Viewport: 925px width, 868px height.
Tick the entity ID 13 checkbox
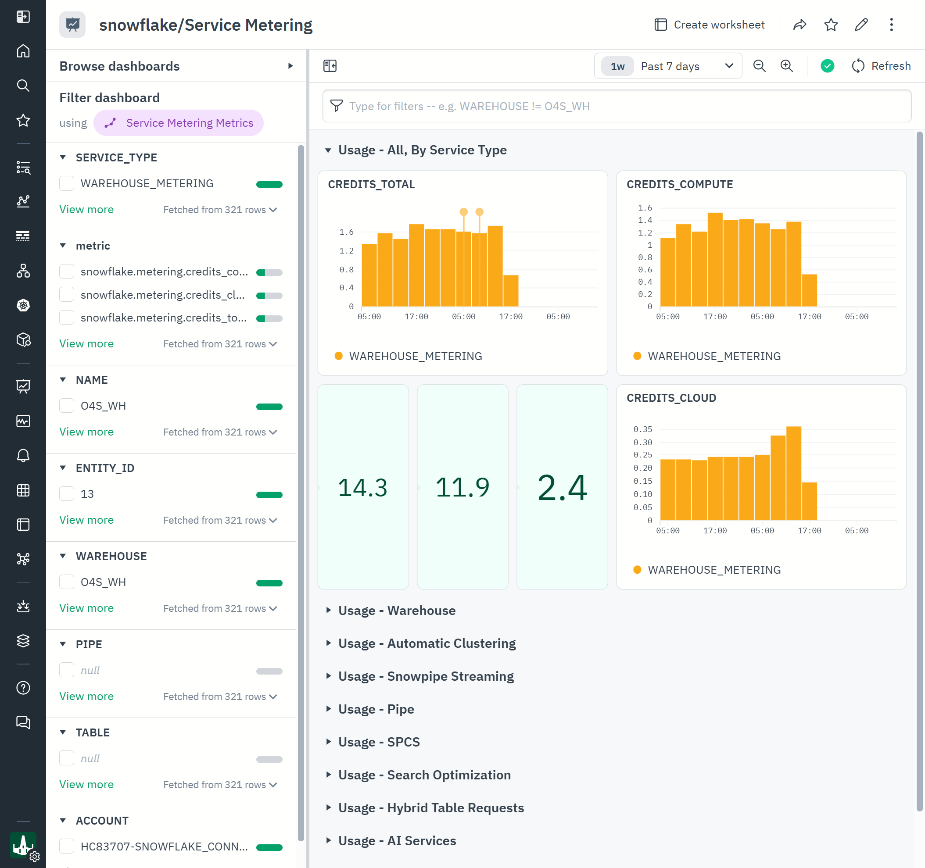tap(67, 494)
